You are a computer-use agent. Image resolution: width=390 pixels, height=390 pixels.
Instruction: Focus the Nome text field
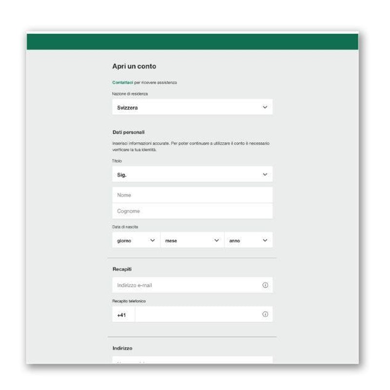click(192, 195)
